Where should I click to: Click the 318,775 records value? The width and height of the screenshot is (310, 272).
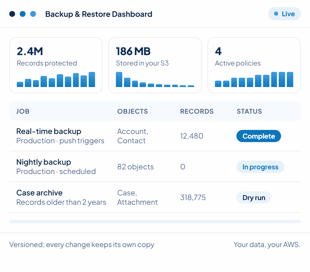pyautogui.click(x=193, y=197)
